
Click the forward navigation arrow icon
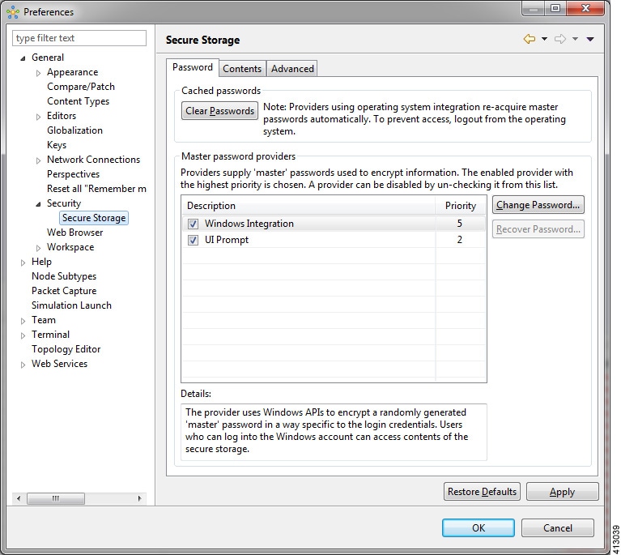(560, 39)
